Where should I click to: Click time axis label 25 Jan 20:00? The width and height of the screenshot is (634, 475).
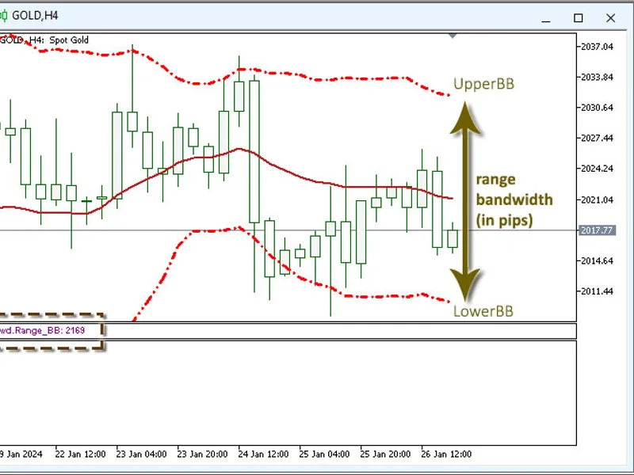tap(385, 454)
